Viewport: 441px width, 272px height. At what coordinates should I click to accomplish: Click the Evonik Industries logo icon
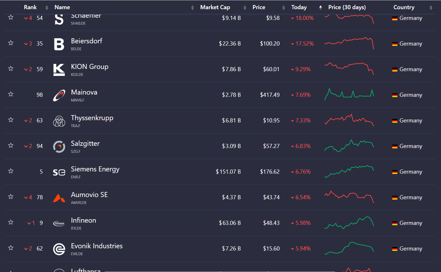[x=59, y=249]
